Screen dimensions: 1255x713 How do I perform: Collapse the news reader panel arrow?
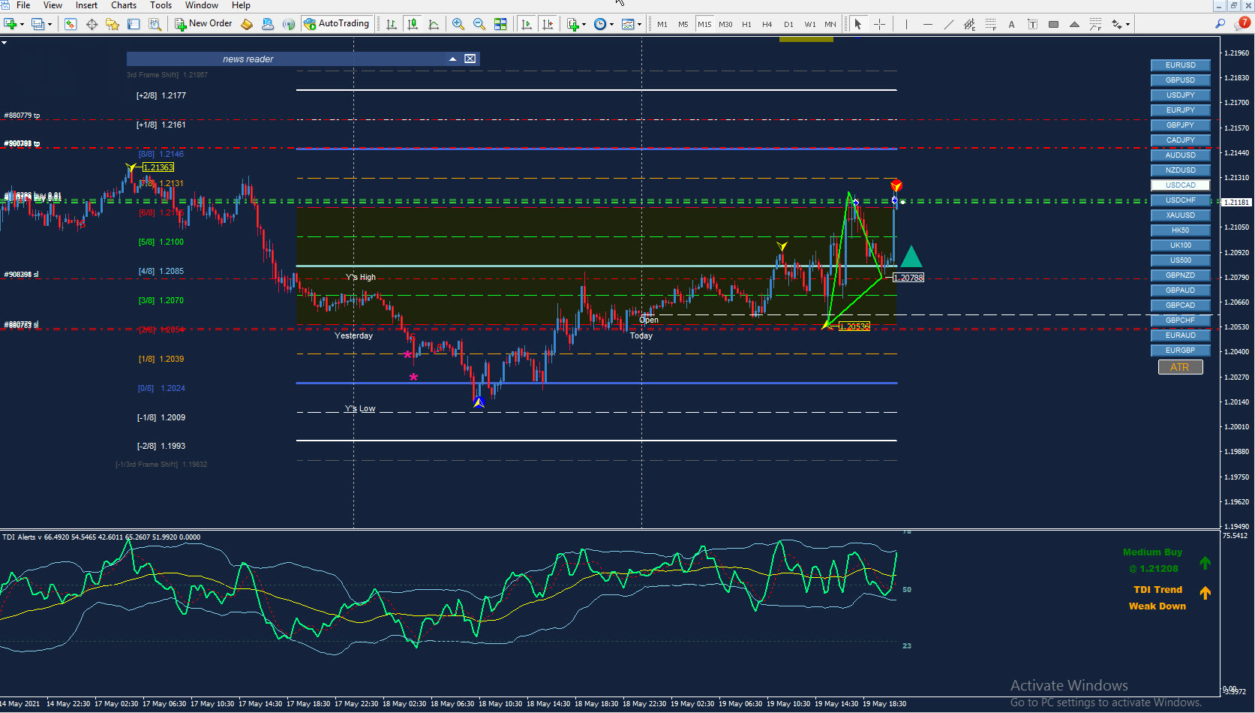point(452,59)
